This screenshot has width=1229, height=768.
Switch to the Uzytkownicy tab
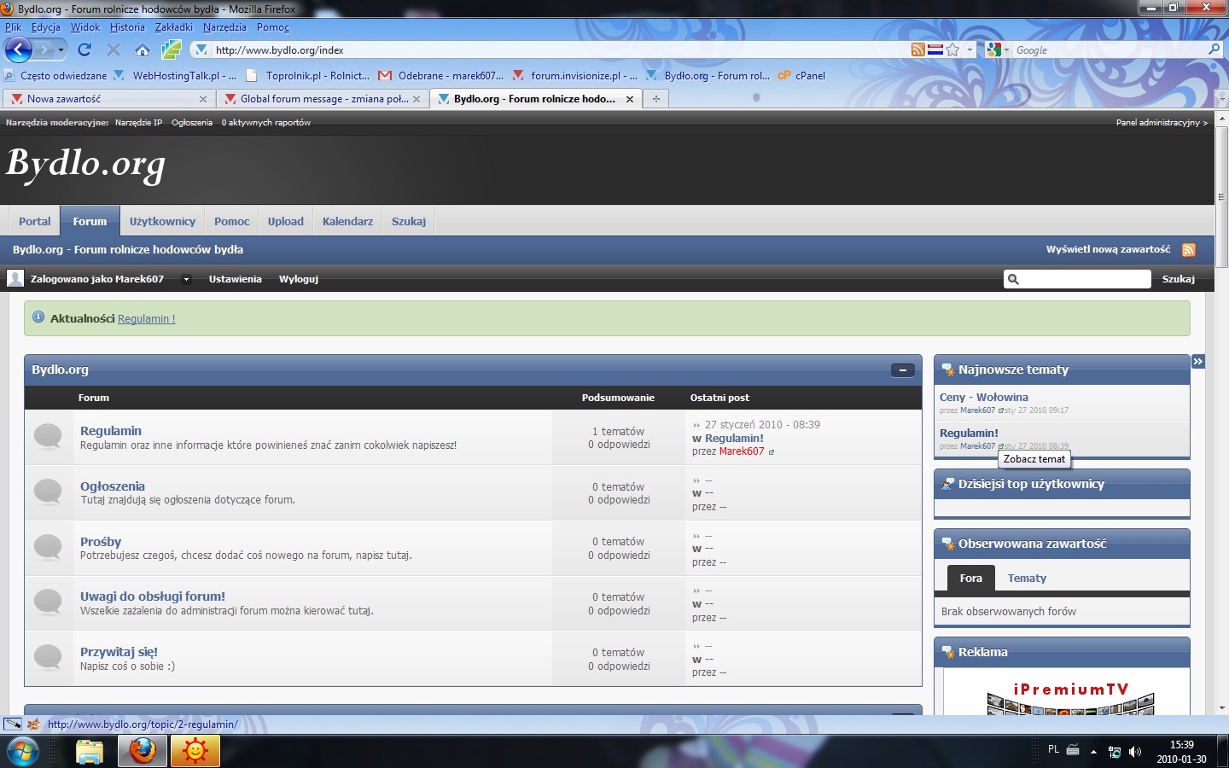[x=162, y=220]
